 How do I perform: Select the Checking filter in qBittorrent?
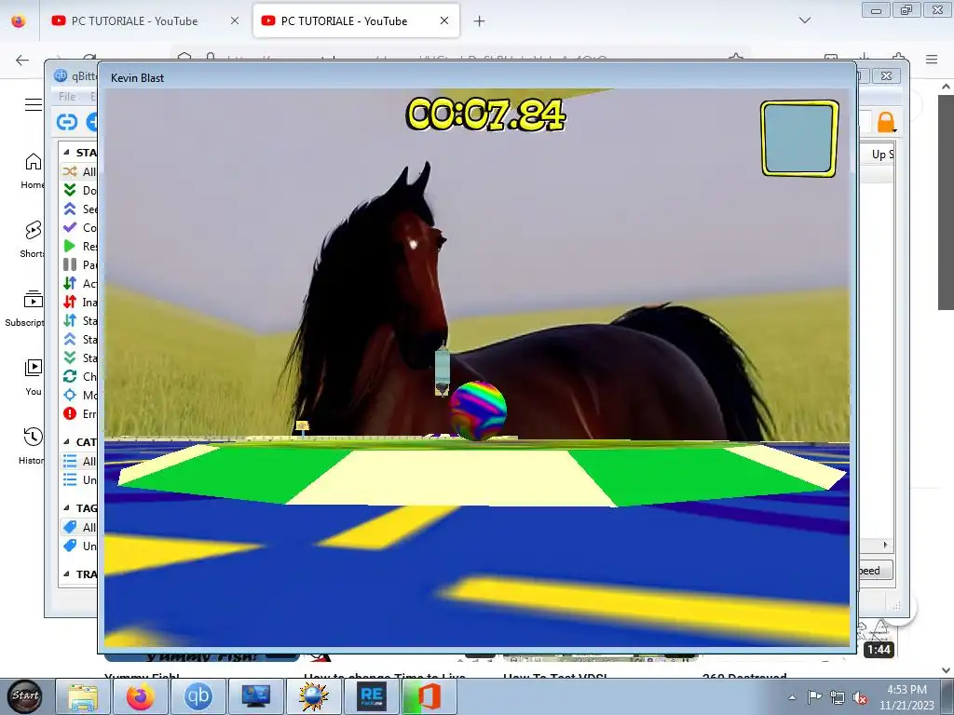coord(79,376)
